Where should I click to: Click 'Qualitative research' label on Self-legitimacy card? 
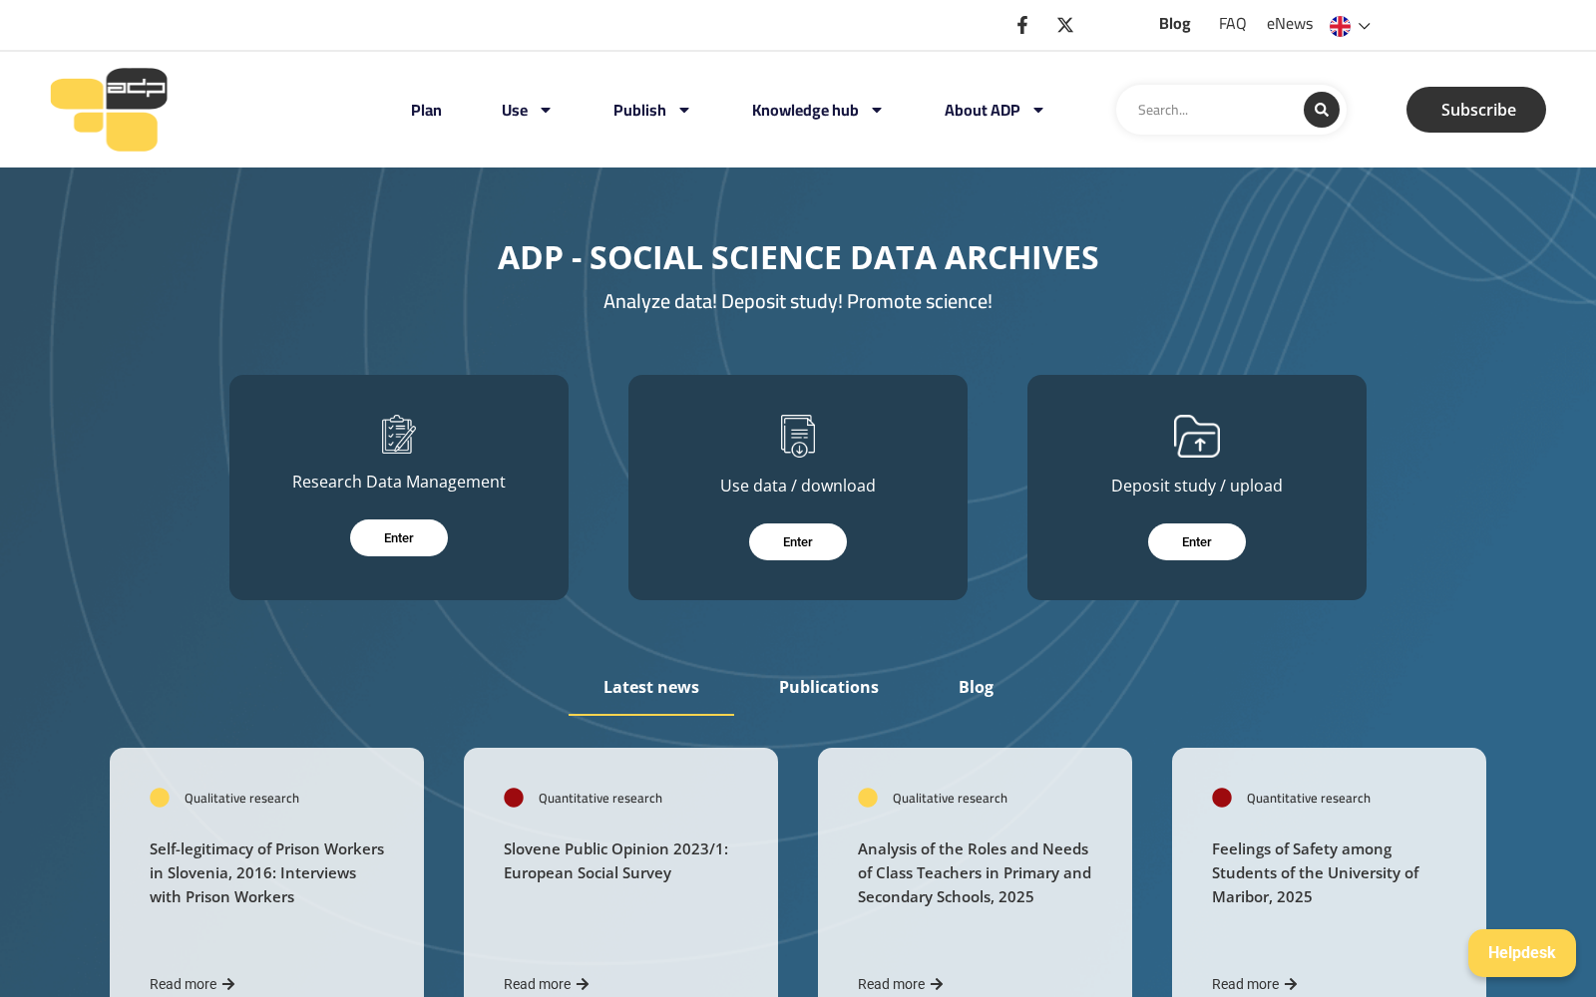coord(241,799)
